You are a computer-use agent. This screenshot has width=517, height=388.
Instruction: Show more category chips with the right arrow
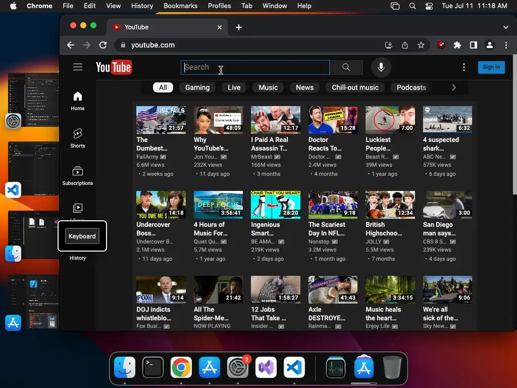[454, 87]
